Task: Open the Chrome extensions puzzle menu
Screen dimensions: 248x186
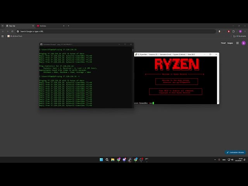Action: [x=233, y=31]
